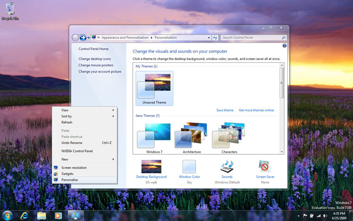Click the Screen resolution monitor icon
Image resolution: width=353 pixels, height=221 pixels.
coord(56,167)
